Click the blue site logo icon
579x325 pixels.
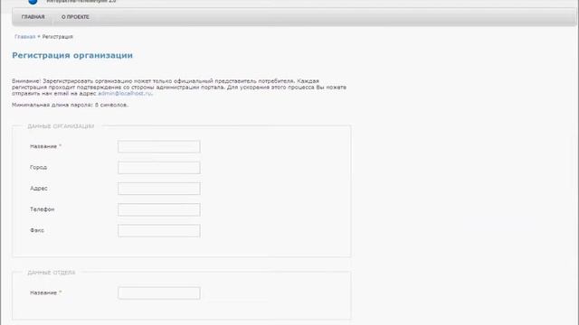[33, 2]
